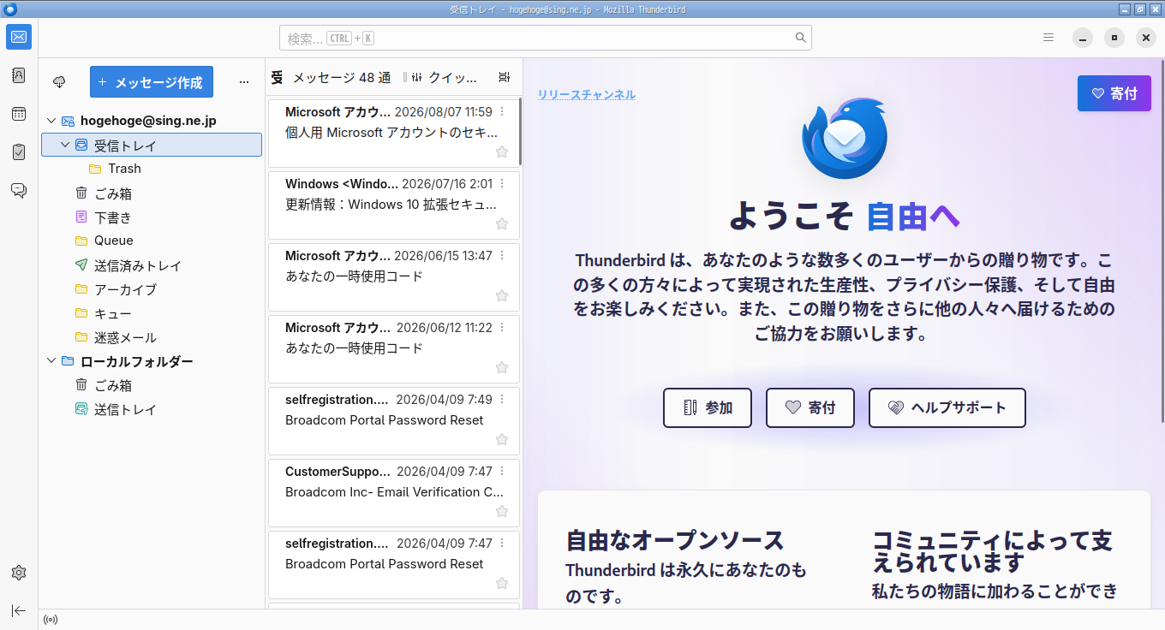Viewport: 1165px width, 630px height.
Task: Open message list display options icon
Action: (504, 77)
